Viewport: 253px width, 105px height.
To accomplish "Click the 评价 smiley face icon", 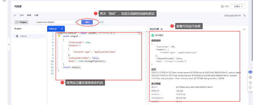I will [x=222, y=6].
